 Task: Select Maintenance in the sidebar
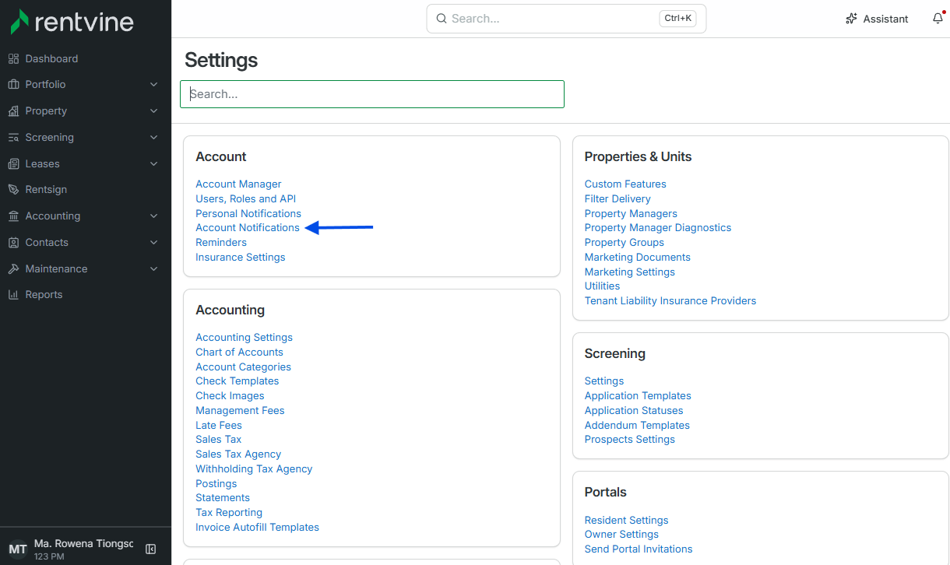pyautogui.click(x=56, y=268)
